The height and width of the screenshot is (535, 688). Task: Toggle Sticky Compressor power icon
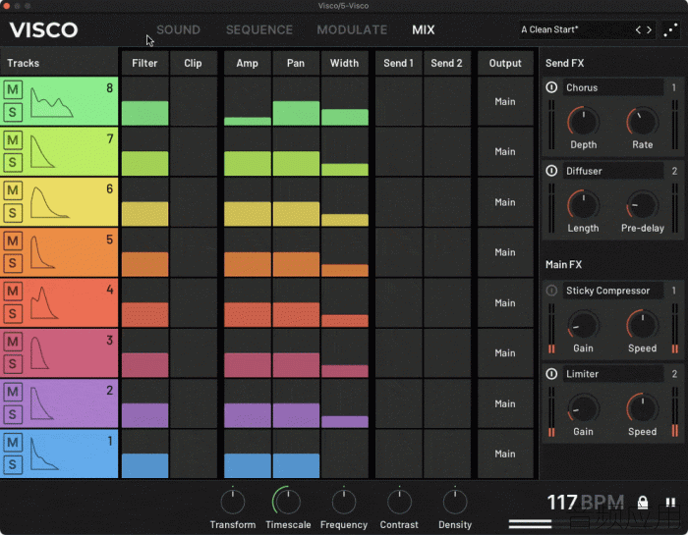551,290
